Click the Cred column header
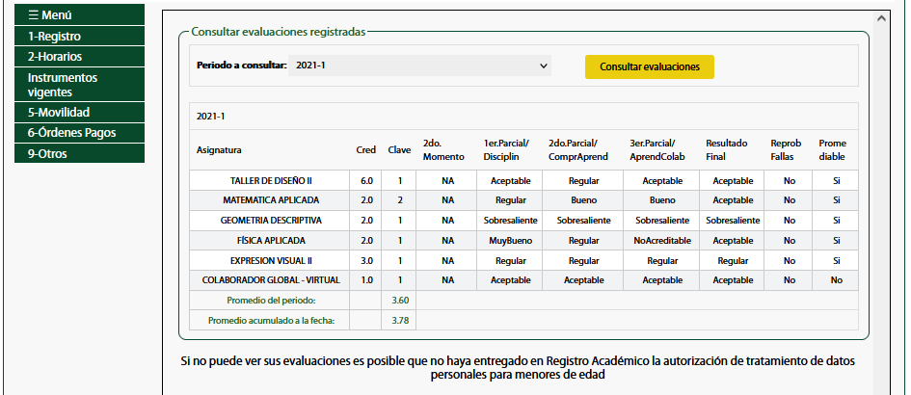This screenshot has height=395, width=911. (366, 150)
